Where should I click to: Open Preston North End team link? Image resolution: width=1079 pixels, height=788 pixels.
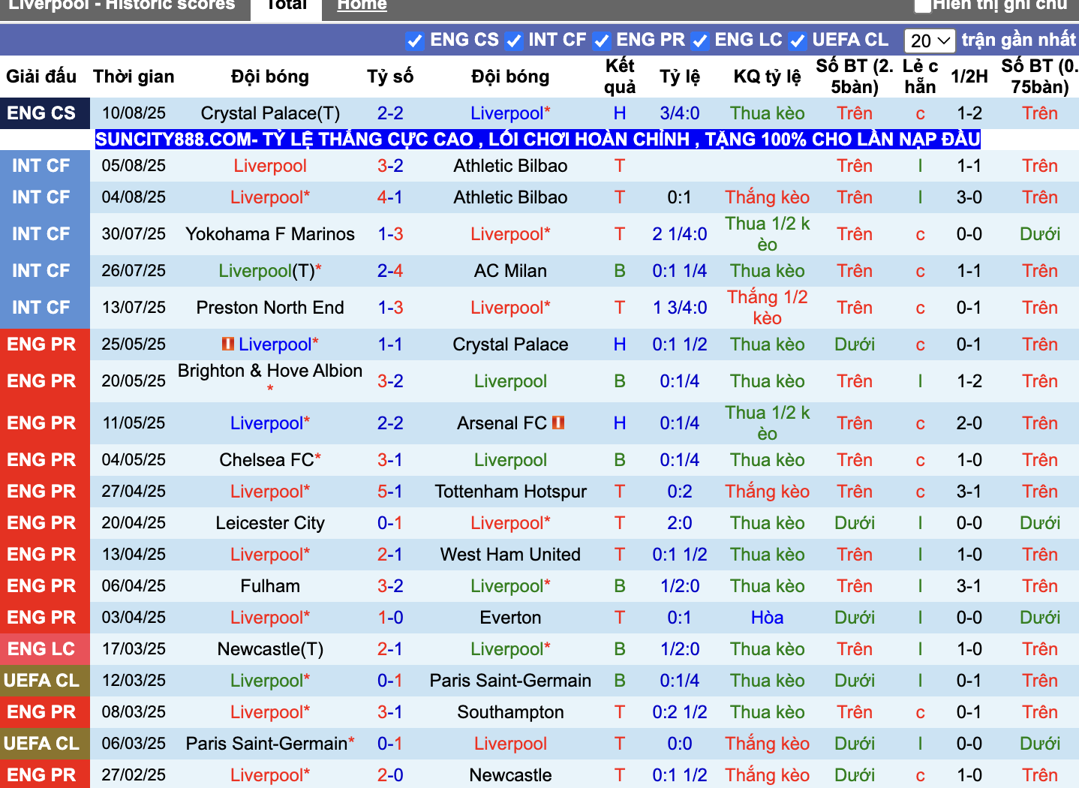270,308
